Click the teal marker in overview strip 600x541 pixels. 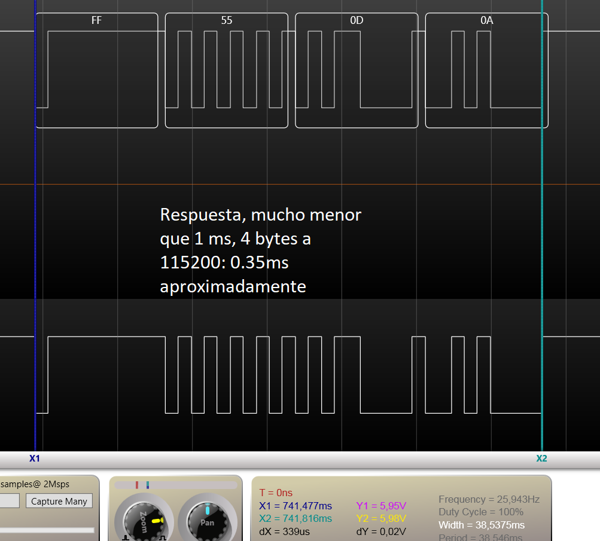147,485
